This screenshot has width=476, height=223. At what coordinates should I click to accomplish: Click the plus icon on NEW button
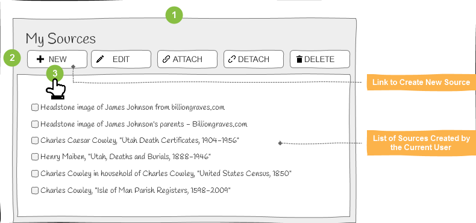[40, 59]
